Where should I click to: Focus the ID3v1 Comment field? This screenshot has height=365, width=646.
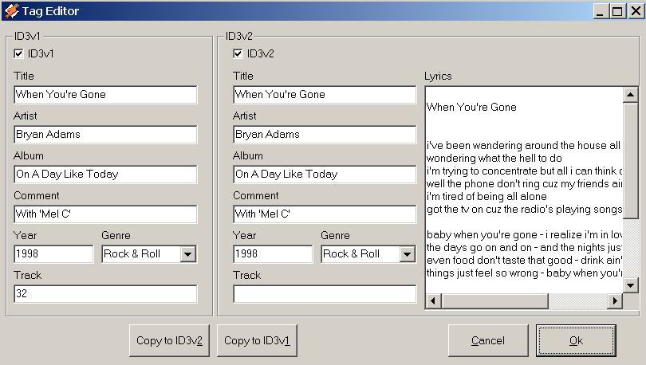(x=105, y=214)
